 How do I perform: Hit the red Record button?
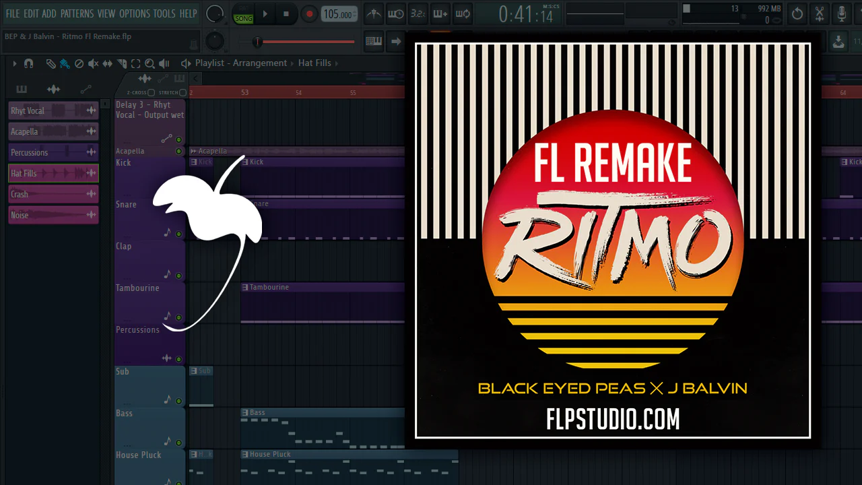pyautogui.click(x=309, y=13)
